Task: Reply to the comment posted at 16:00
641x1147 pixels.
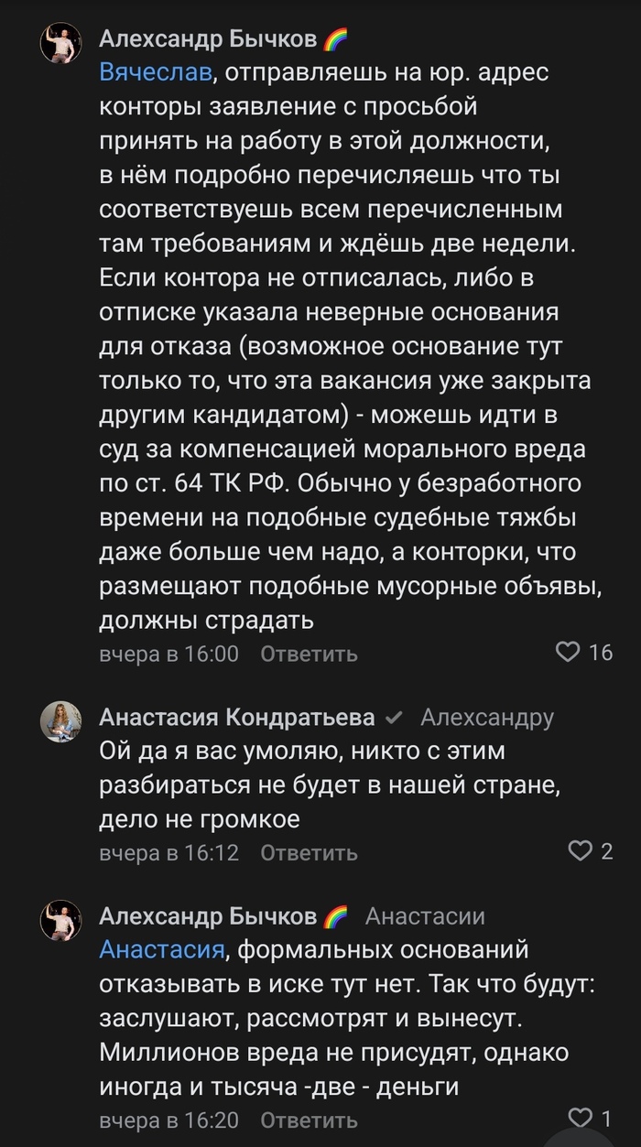Action: click(309, 654)
